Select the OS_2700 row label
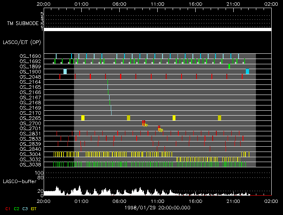The image size is (283, 215). pos(30,124)
